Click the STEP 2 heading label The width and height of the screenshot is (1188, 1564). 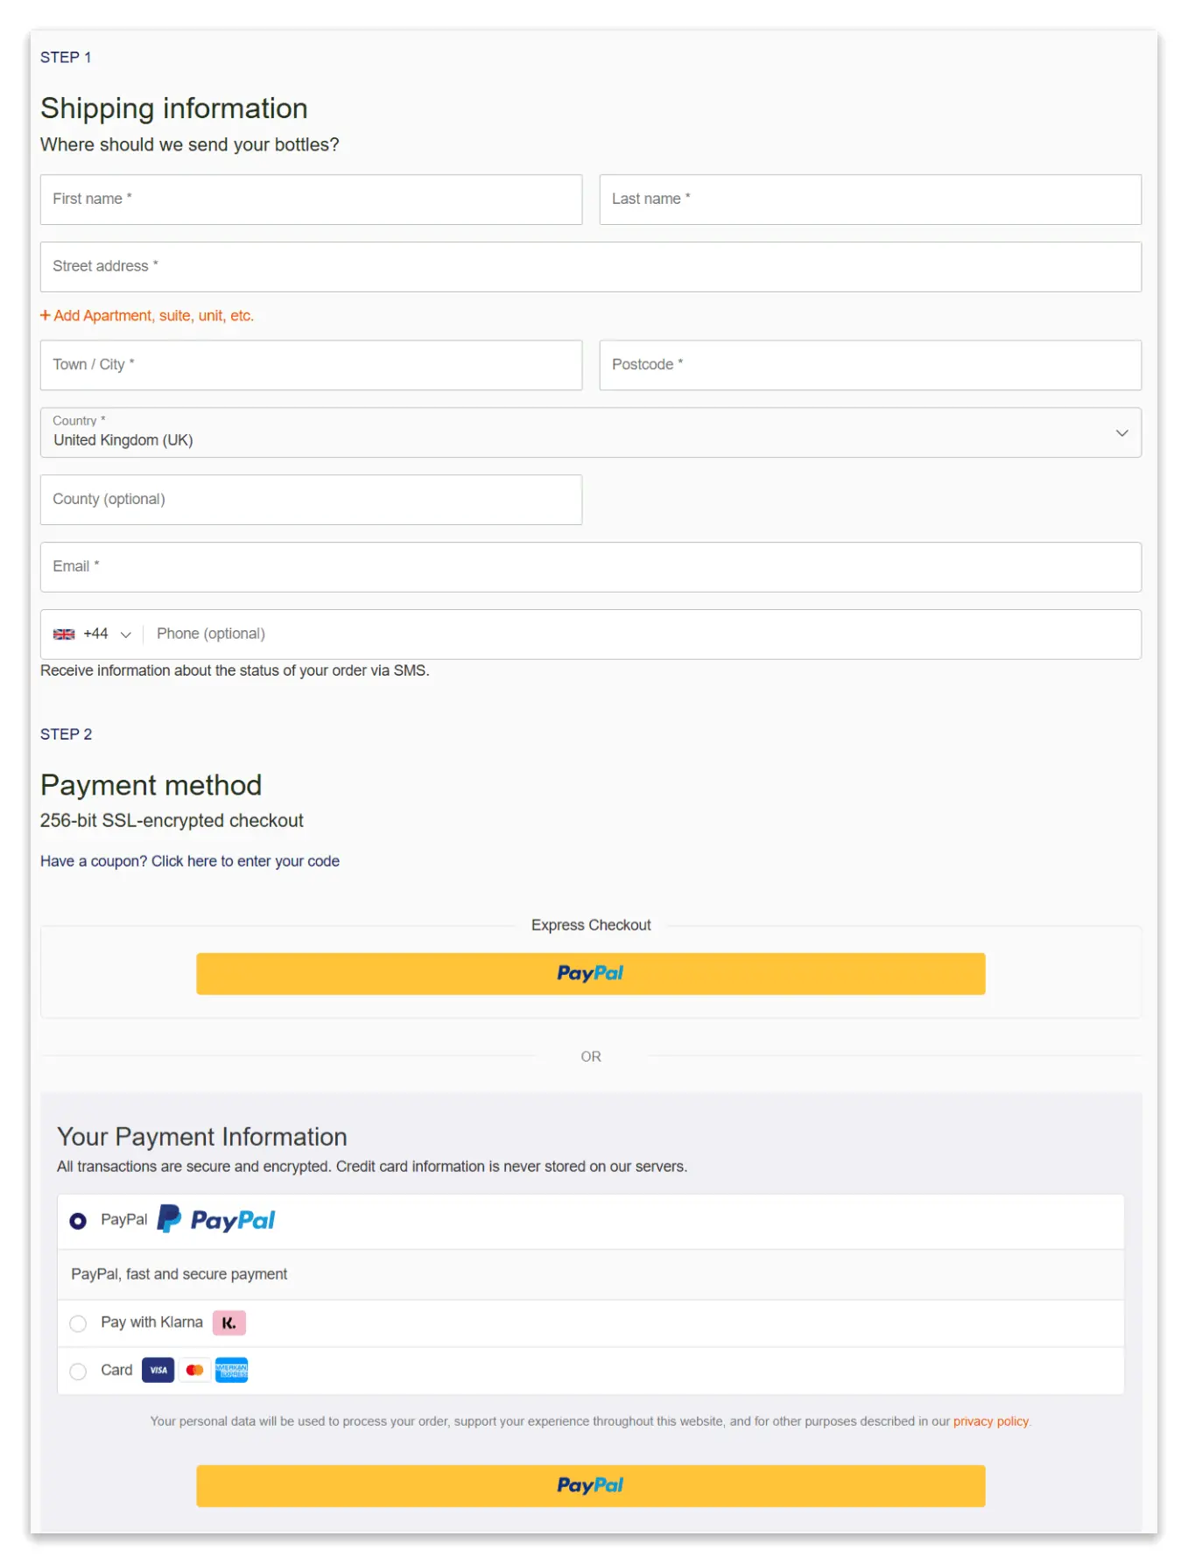point(66,734)
